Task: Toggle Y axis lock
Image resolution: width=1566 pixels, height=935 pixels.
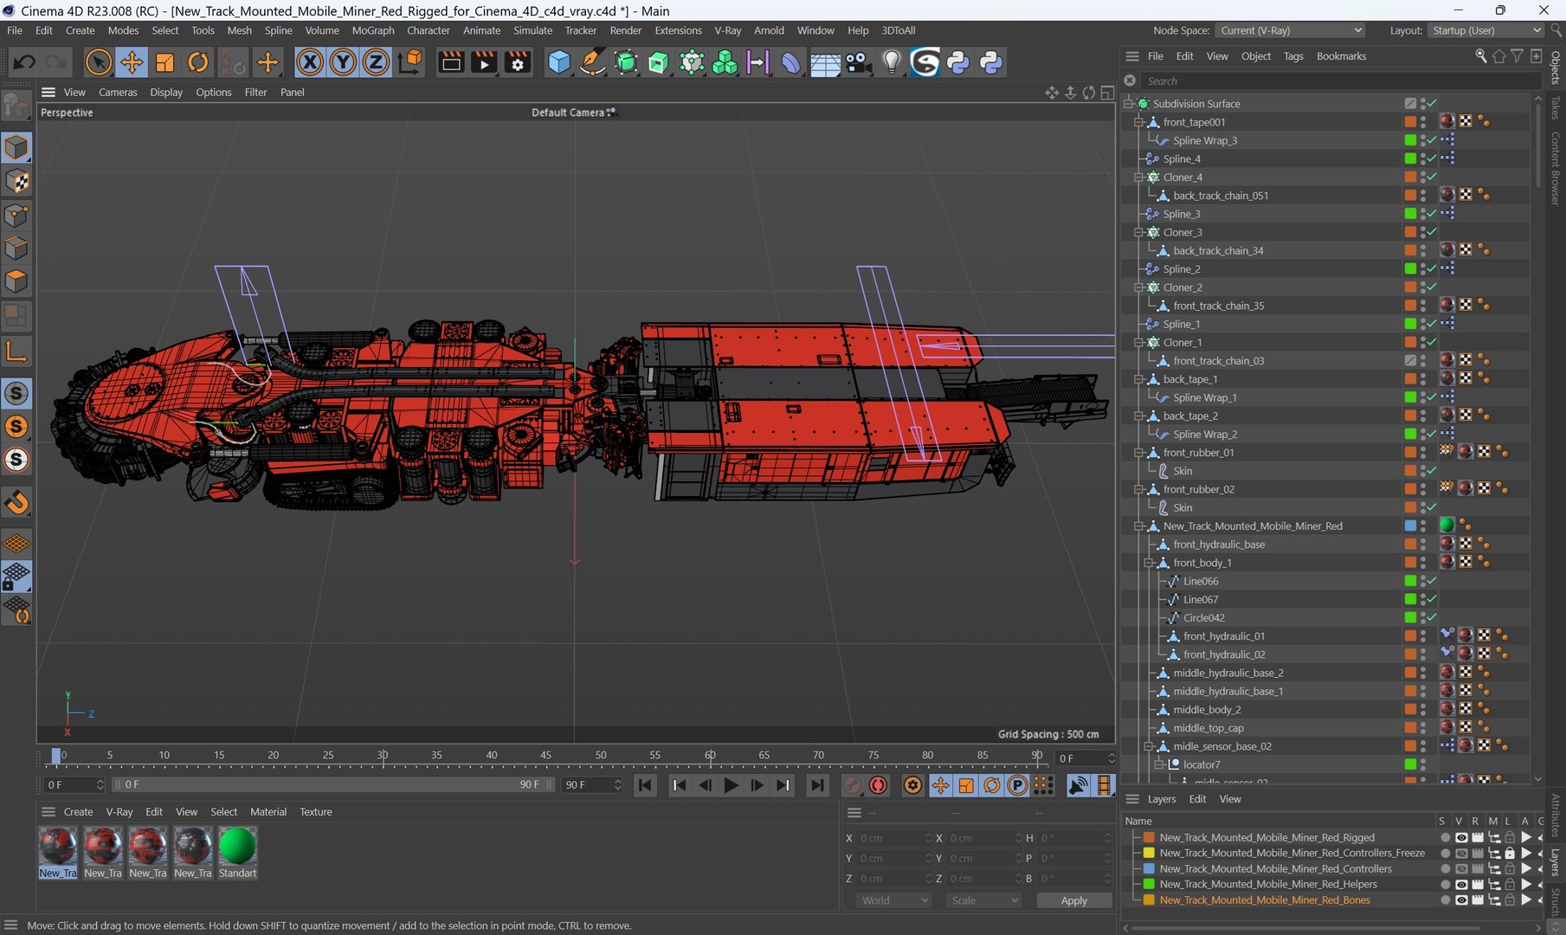Action: (343, 62)
